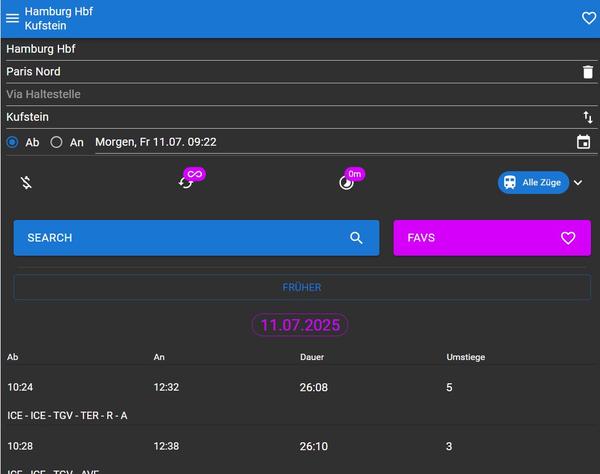600x474 pixels.
Task: Click the 12:38 arrival time
Action: click(x=166, y=446)
